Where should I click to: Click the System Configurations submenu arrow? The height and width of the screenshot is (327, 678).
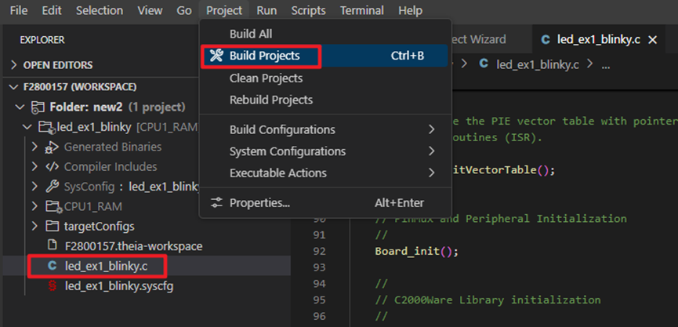431,151
